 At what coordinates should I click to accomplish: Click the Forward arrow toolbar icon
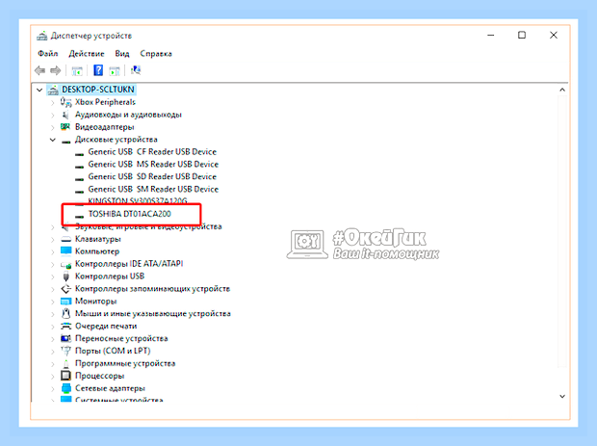tap(56, 70)
